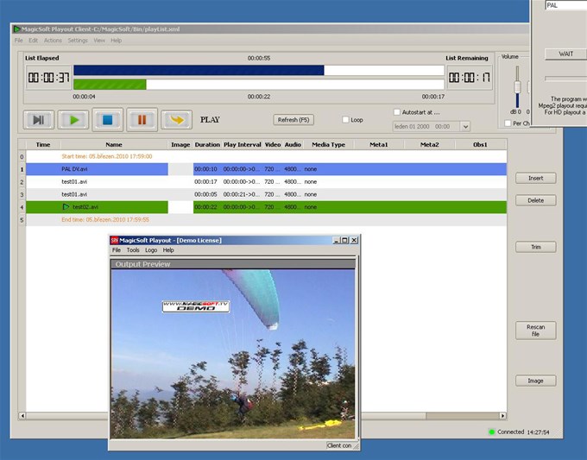Image resolution: width=587 pixels, height=460 pixels.
Task: Click the SRV icon in Playout titlebar
Action: point(115,240)
